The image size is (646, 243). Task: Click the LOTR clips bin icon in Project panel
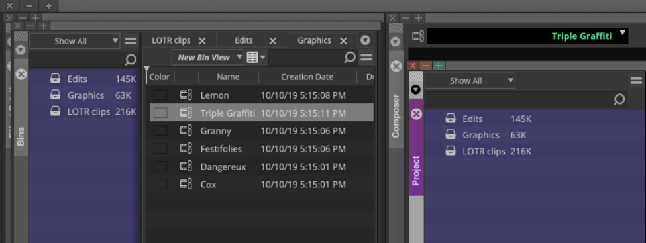[x=451, y=151]
